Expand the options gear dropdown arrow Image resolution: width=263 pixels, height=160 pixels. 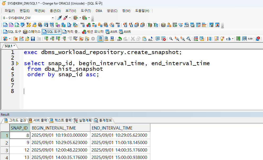(10, 39)
